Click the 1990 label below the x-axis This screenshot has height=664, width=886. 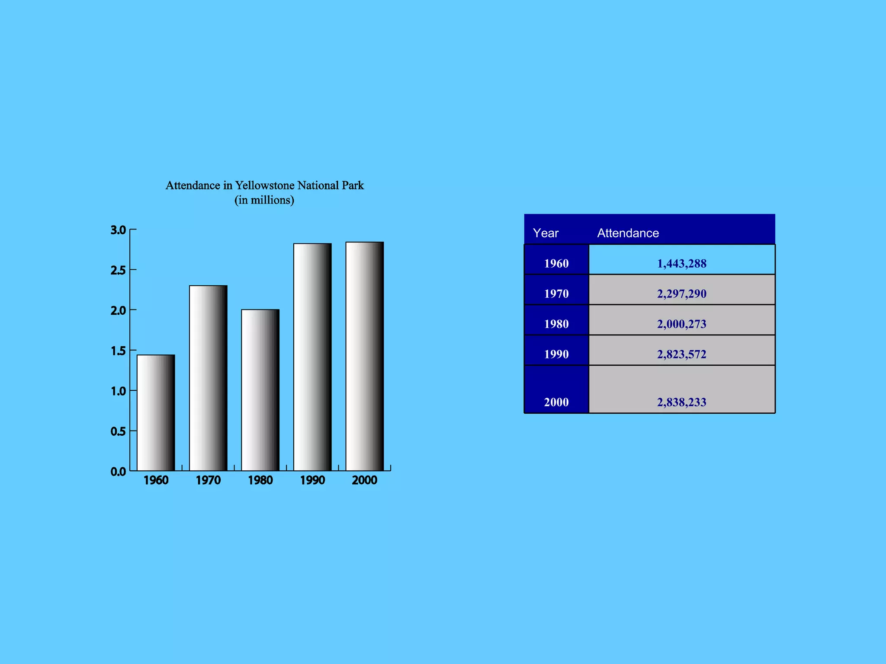pos(312,480)
